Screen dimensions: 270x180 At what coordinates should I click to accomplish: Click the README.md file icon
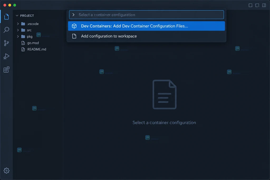(23, 49)
